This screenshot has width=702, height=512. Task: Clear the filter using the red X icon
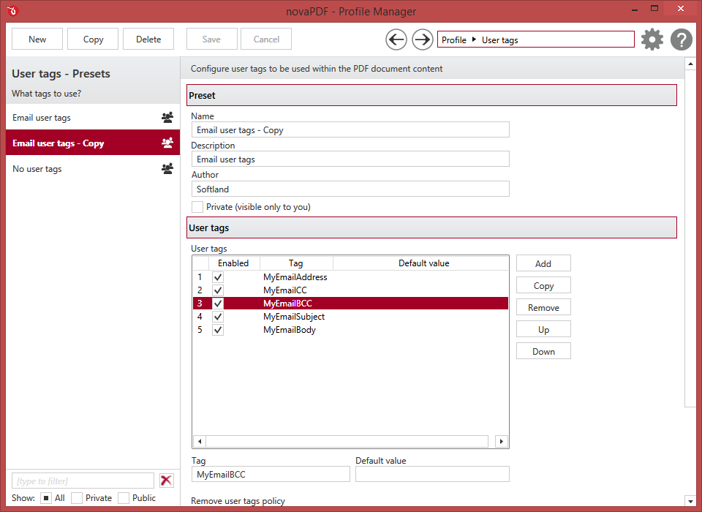pos(167,481)
